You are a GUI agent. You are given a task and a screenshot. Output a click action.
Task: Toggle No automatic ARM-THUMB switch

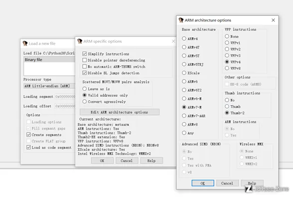[x=85, y=66]
